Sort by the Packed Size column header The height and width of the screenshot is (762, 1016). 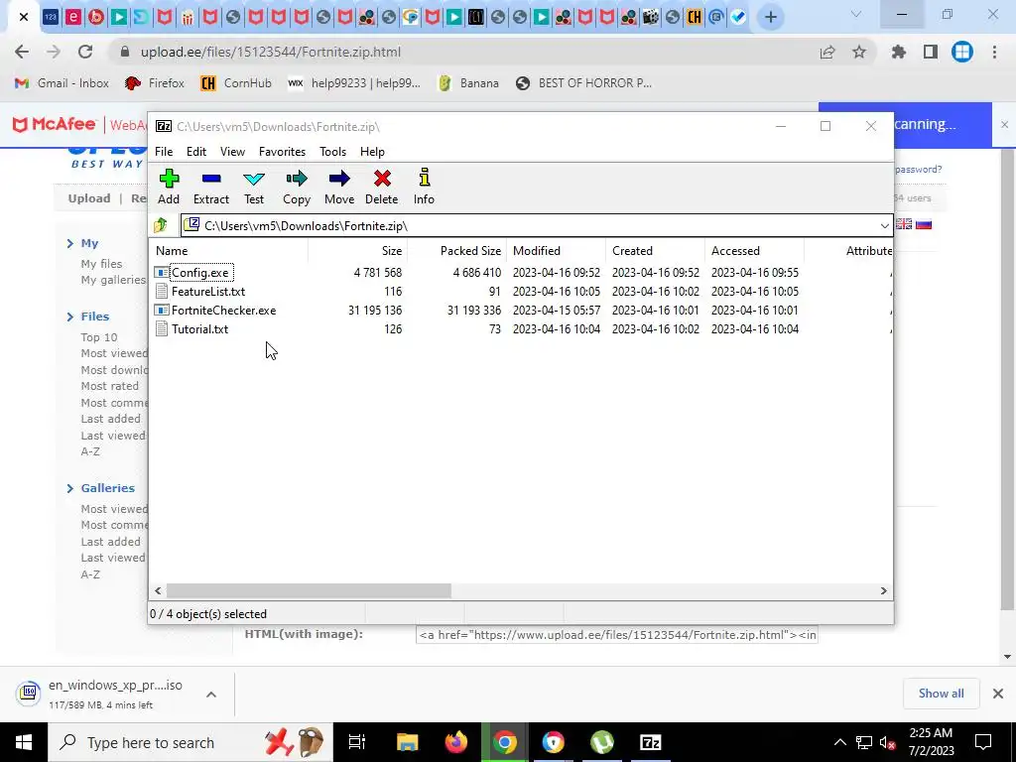pos(456,251)
